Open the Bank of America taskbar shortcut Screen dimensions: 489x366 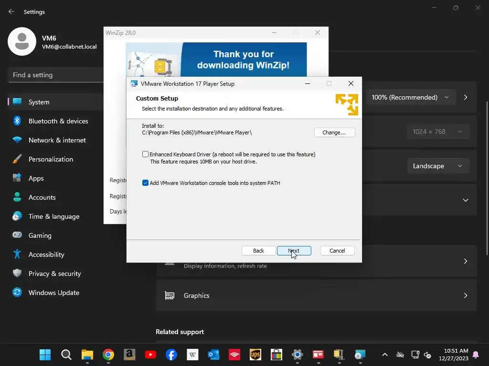tap(234, 355)
